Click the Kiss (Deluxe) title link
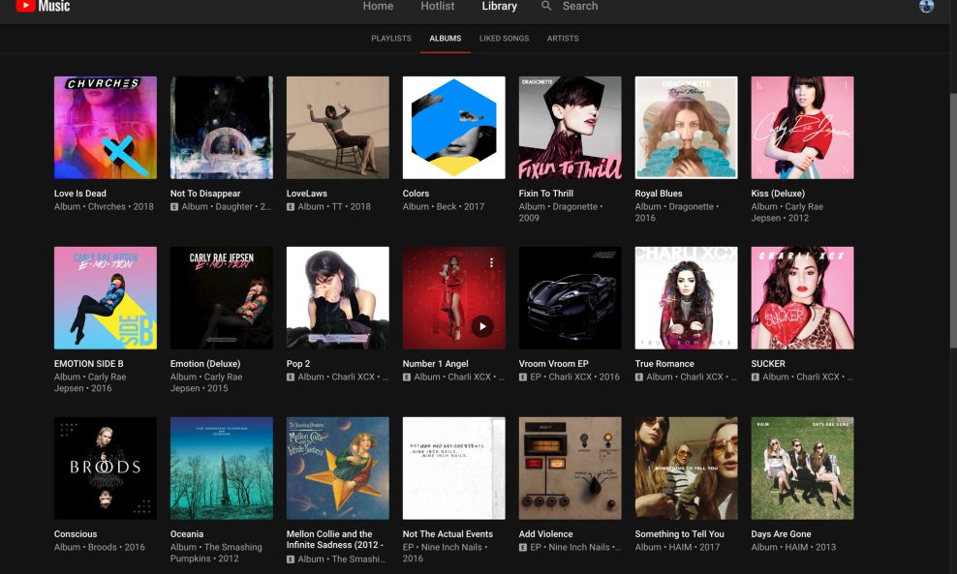Screen dimensions: 957x574 click(x=778, y=194)
